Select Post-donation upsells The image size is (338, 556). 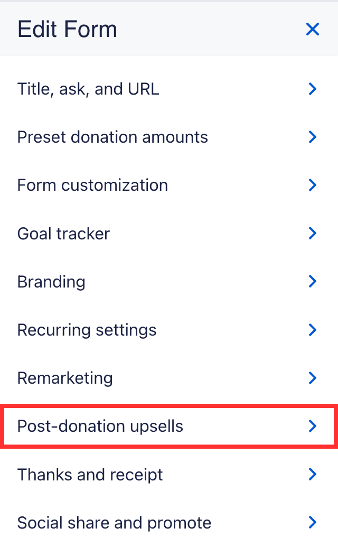[100, 426]
